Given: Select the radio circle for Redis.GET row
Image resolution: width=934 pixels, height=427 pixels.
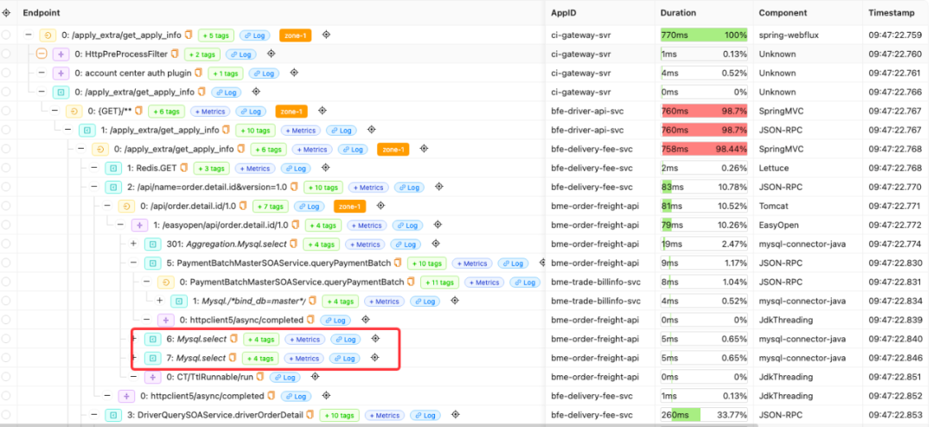Looking at the screenshot, I should pos(6,168).
